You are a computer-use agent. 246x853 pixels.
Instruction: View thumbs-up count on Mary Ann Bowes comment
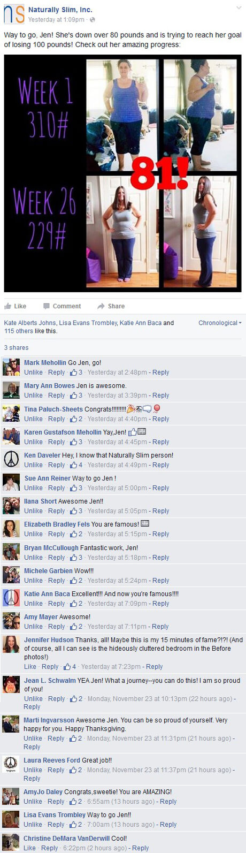(x=76, y=395)
